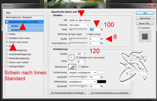This screenshot has height=101, width=157.
Task: Open the black Tiefenmodus color swatch
Action: (101, 82)
